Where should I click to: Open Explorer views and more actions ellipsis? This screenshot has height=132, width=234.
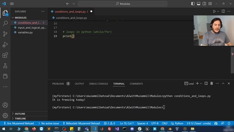(x=43, y=11)
